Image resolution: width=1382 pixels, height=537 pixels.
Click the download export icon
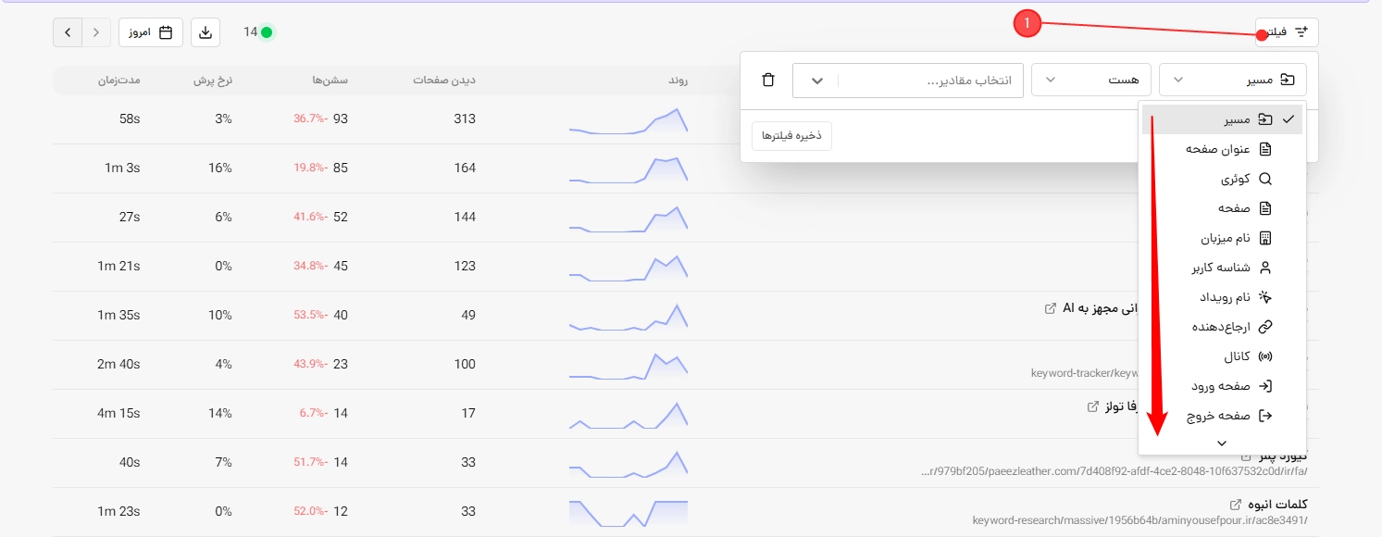coord(205,32)
